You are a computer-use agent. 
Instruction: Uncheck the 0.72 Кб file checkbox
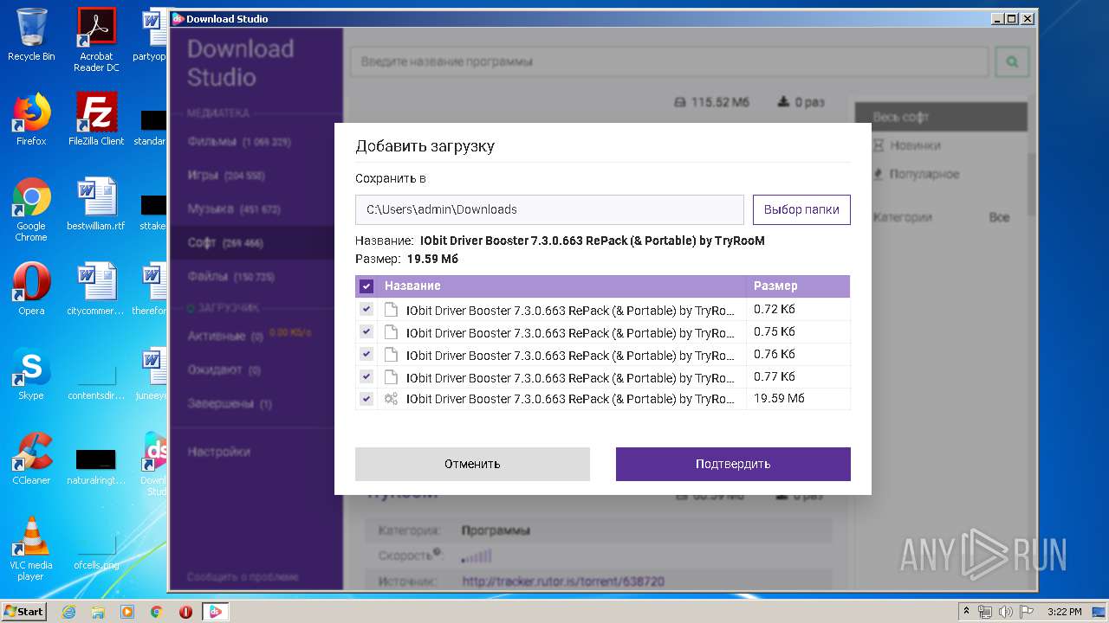[366, 309]
